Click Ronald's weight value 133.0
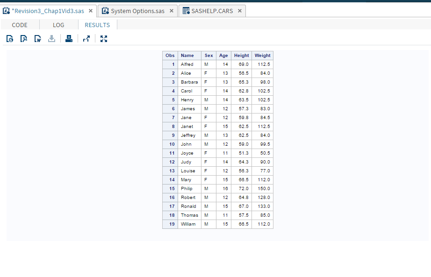This screenshot has height=277, width=431. [x=263, y=206]
